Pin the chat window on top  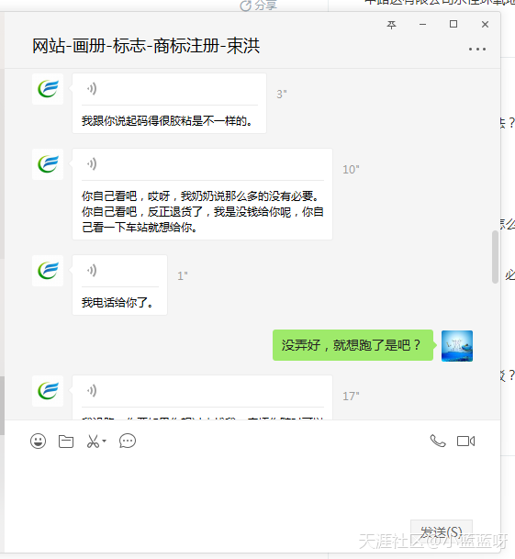coord(392,25)
